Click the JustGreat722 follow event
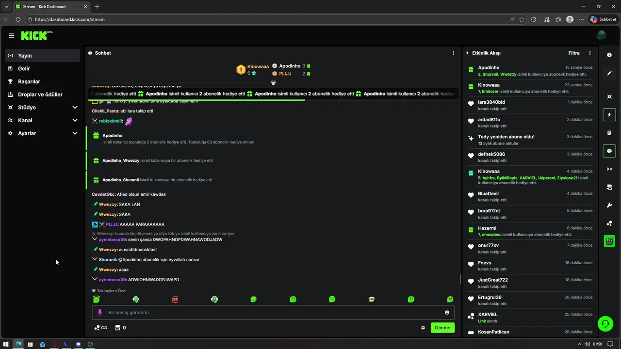Screen dimensions: 621x349 click(530, 283)
